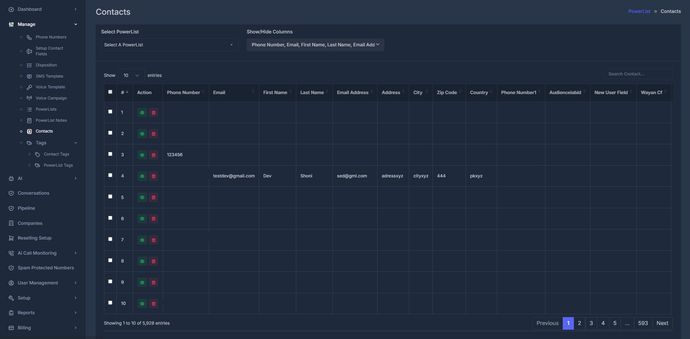Select Voice Campaign from Manage menu

pos(51,98)
